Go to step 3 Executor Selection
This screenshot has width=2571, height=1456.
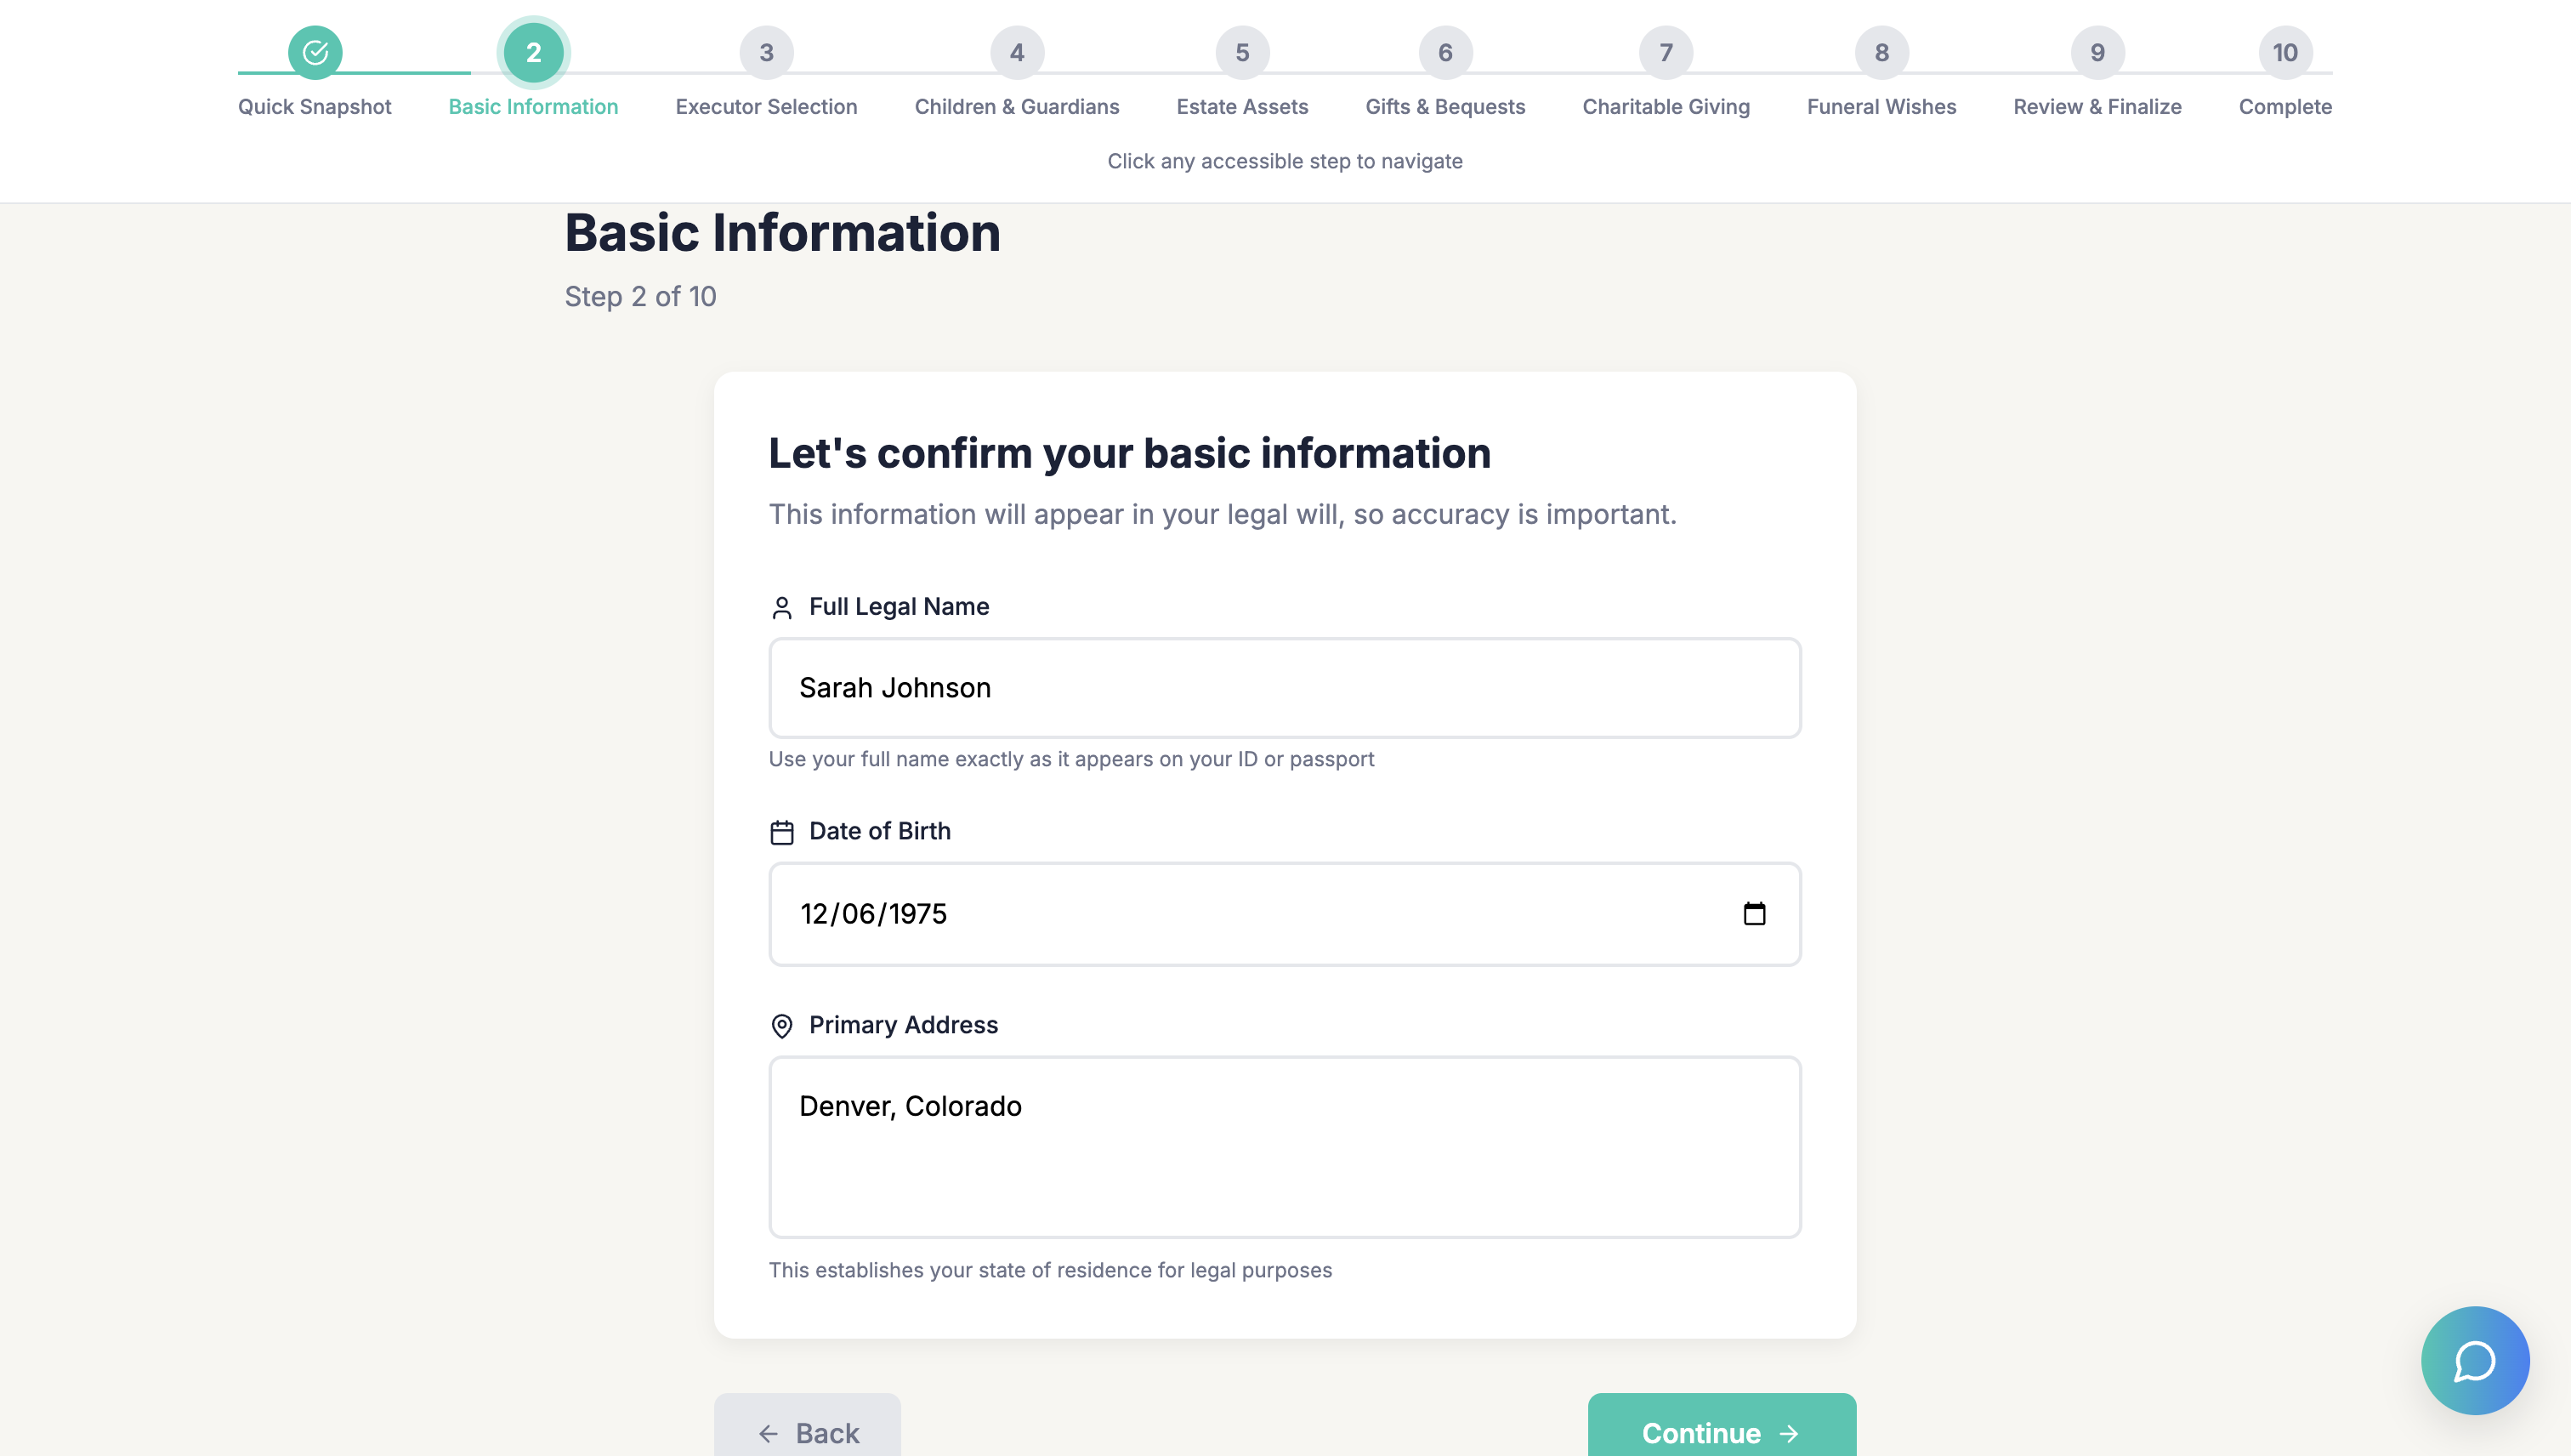coord(766,52)
